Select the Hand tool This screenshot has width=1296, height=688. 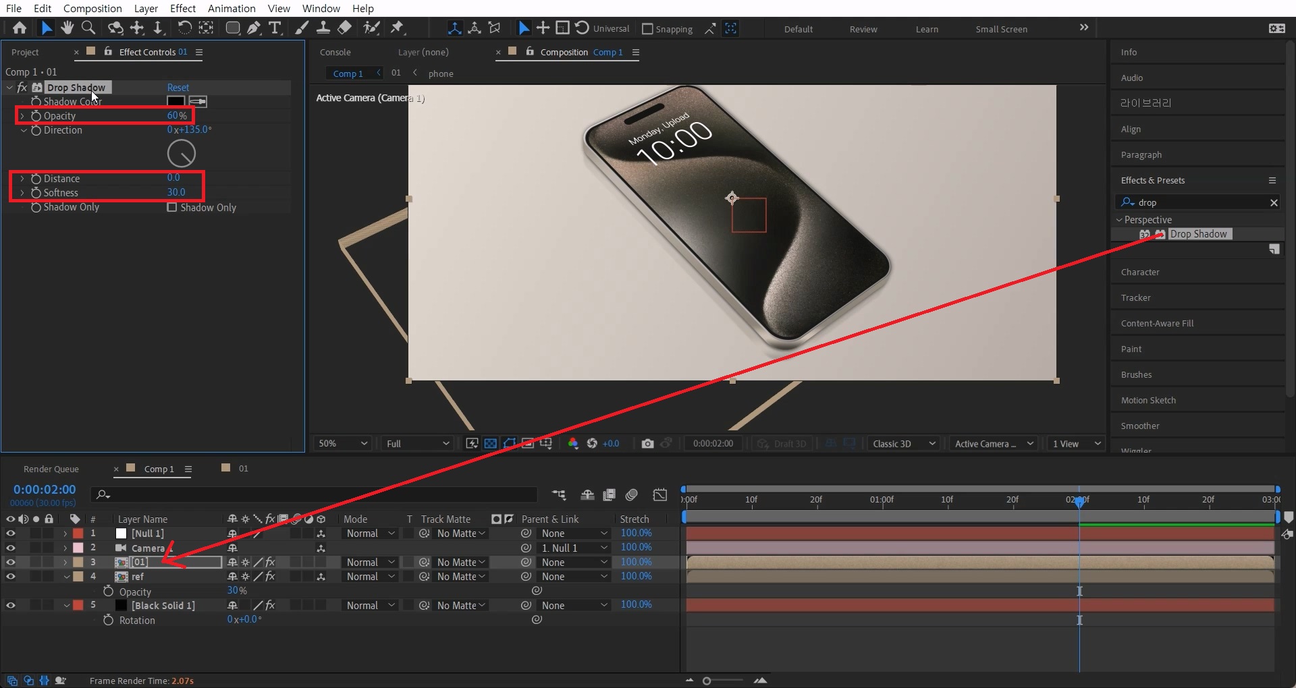pos(67,28)
